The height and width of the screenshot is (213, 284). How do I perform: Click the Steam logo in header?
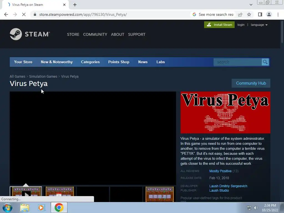30,34
